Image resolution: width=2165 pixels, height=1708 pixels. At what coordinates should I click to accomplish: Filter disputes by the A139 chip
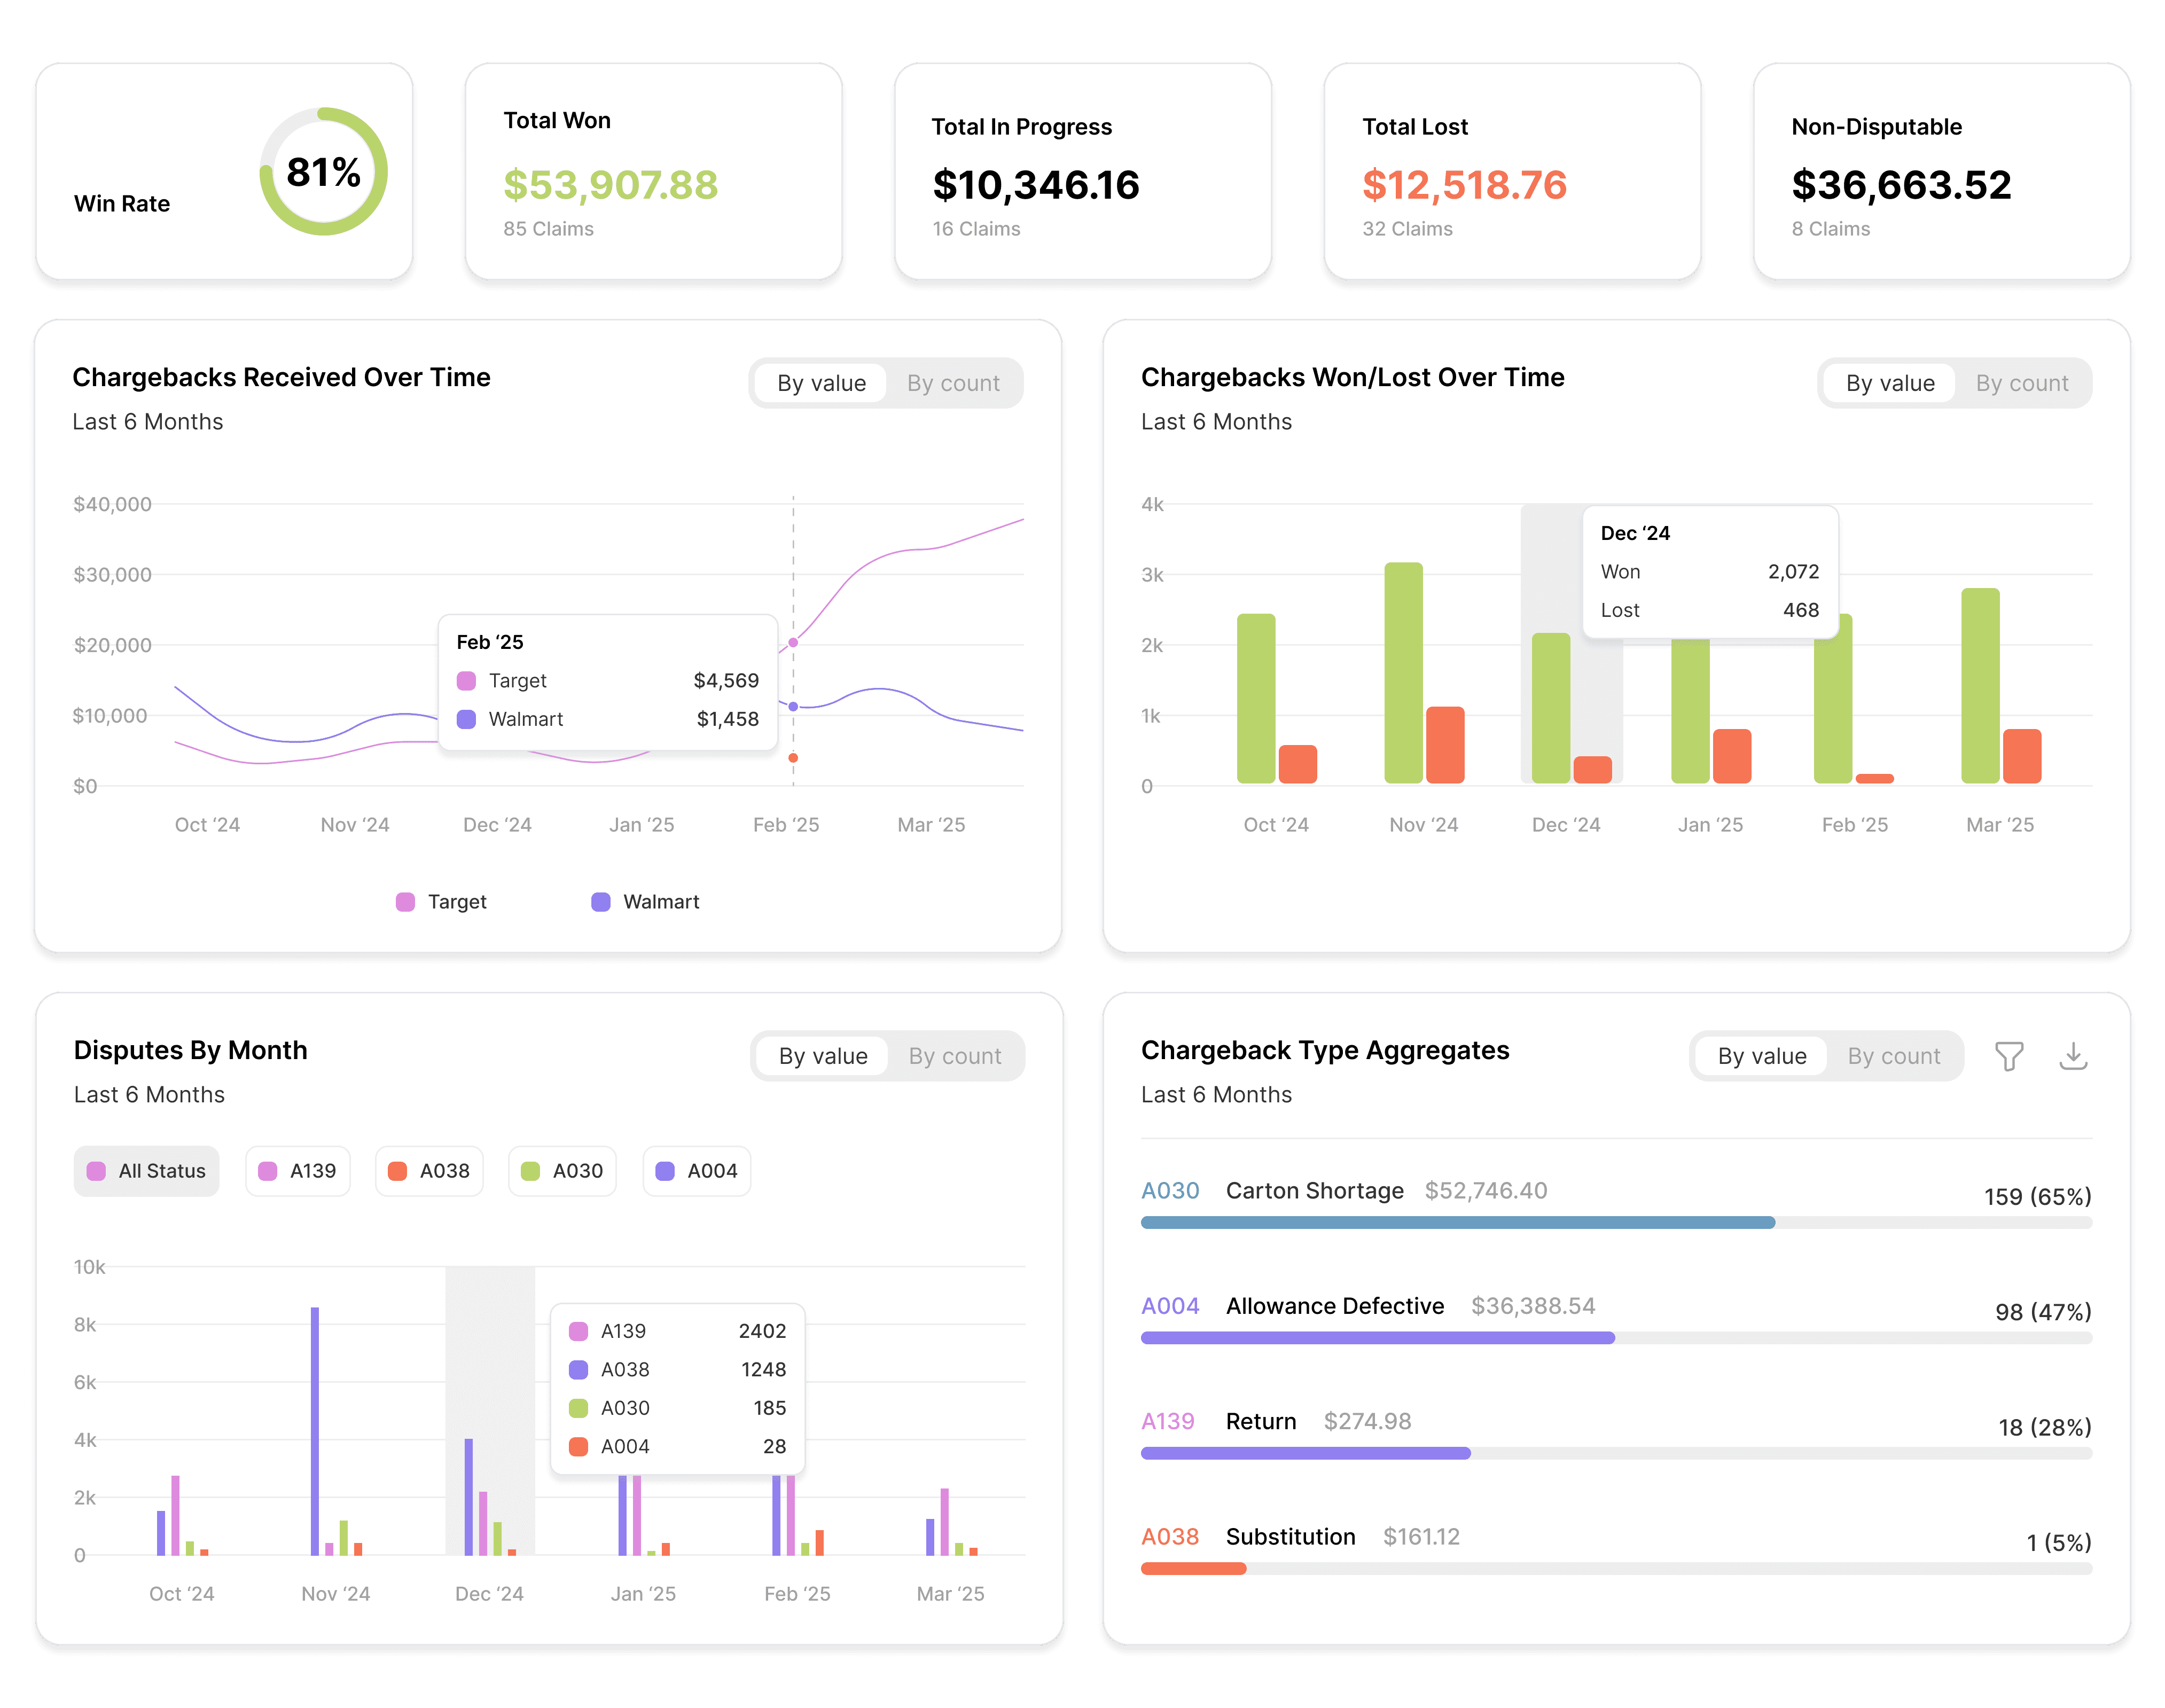pyautogui.click(x=298, y=1171)
